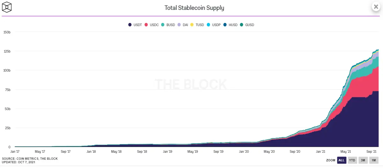Toggle the GUSD legend entry
The image size is (383, 168).
[247, 25]
